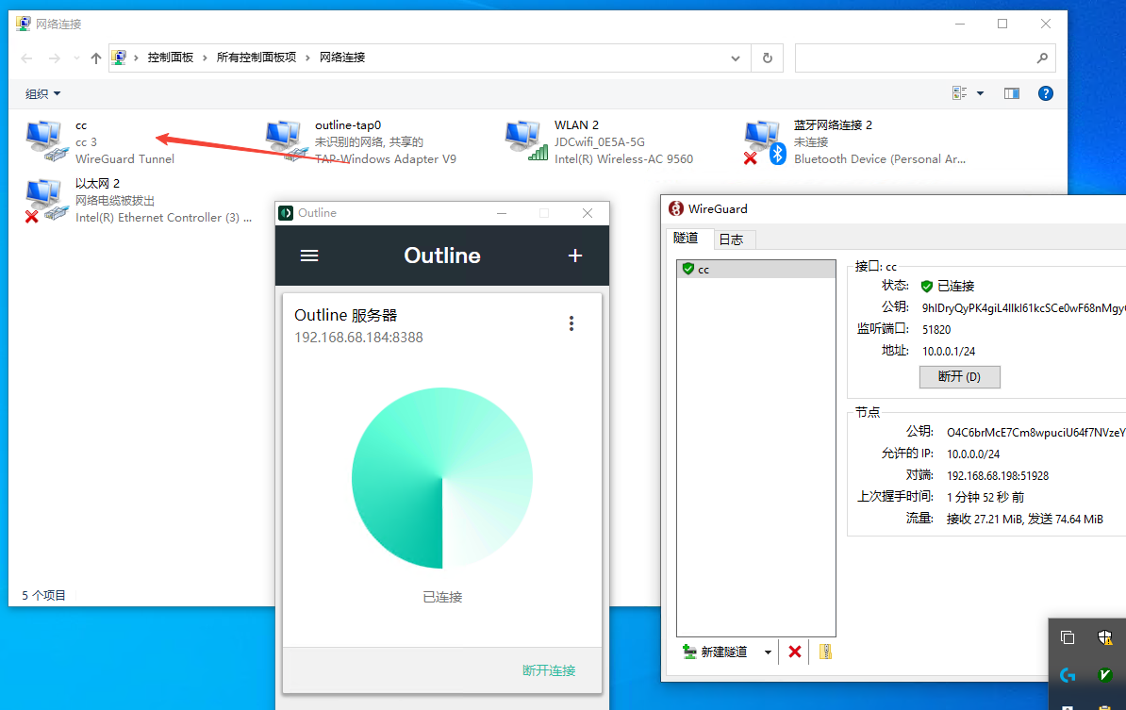Click the tray icon above Logitech icon

pos(1068,636)
